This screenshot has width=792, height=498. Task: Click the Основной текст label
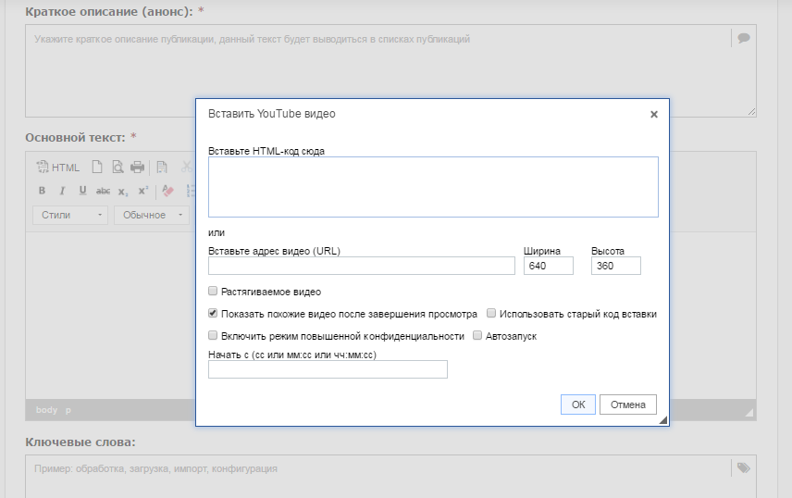point(75,138)
